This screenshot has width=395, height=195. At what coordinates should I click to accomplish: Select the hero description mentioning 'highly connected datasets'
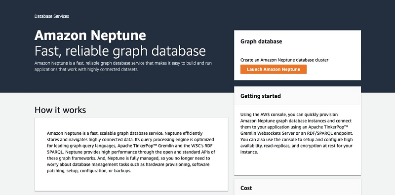tap(123, 66)
